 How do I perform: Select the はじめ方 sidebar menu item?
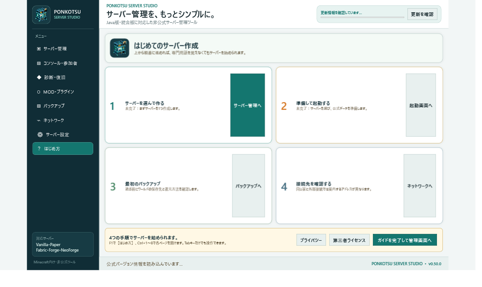(63, 148)
